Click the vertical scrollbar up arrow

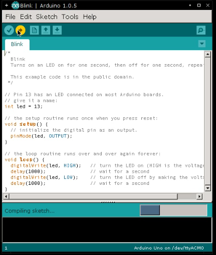(207, 54)
